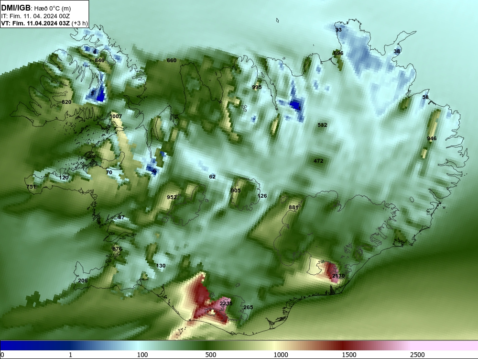This screenshot has width=478, height=359.
Task: Select the 33 label at the northern tip
Action: pyautogui.click(x=338, y=30)
